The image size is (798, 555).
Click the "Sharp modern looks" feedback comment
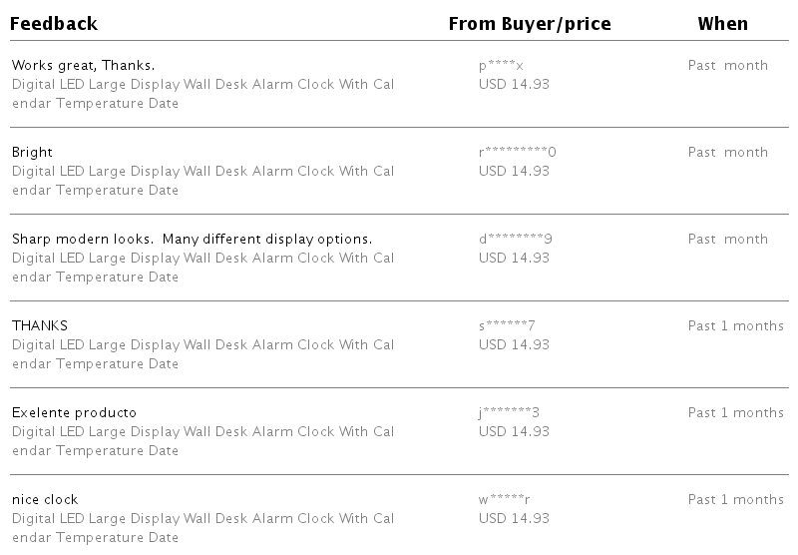(192, 240)
